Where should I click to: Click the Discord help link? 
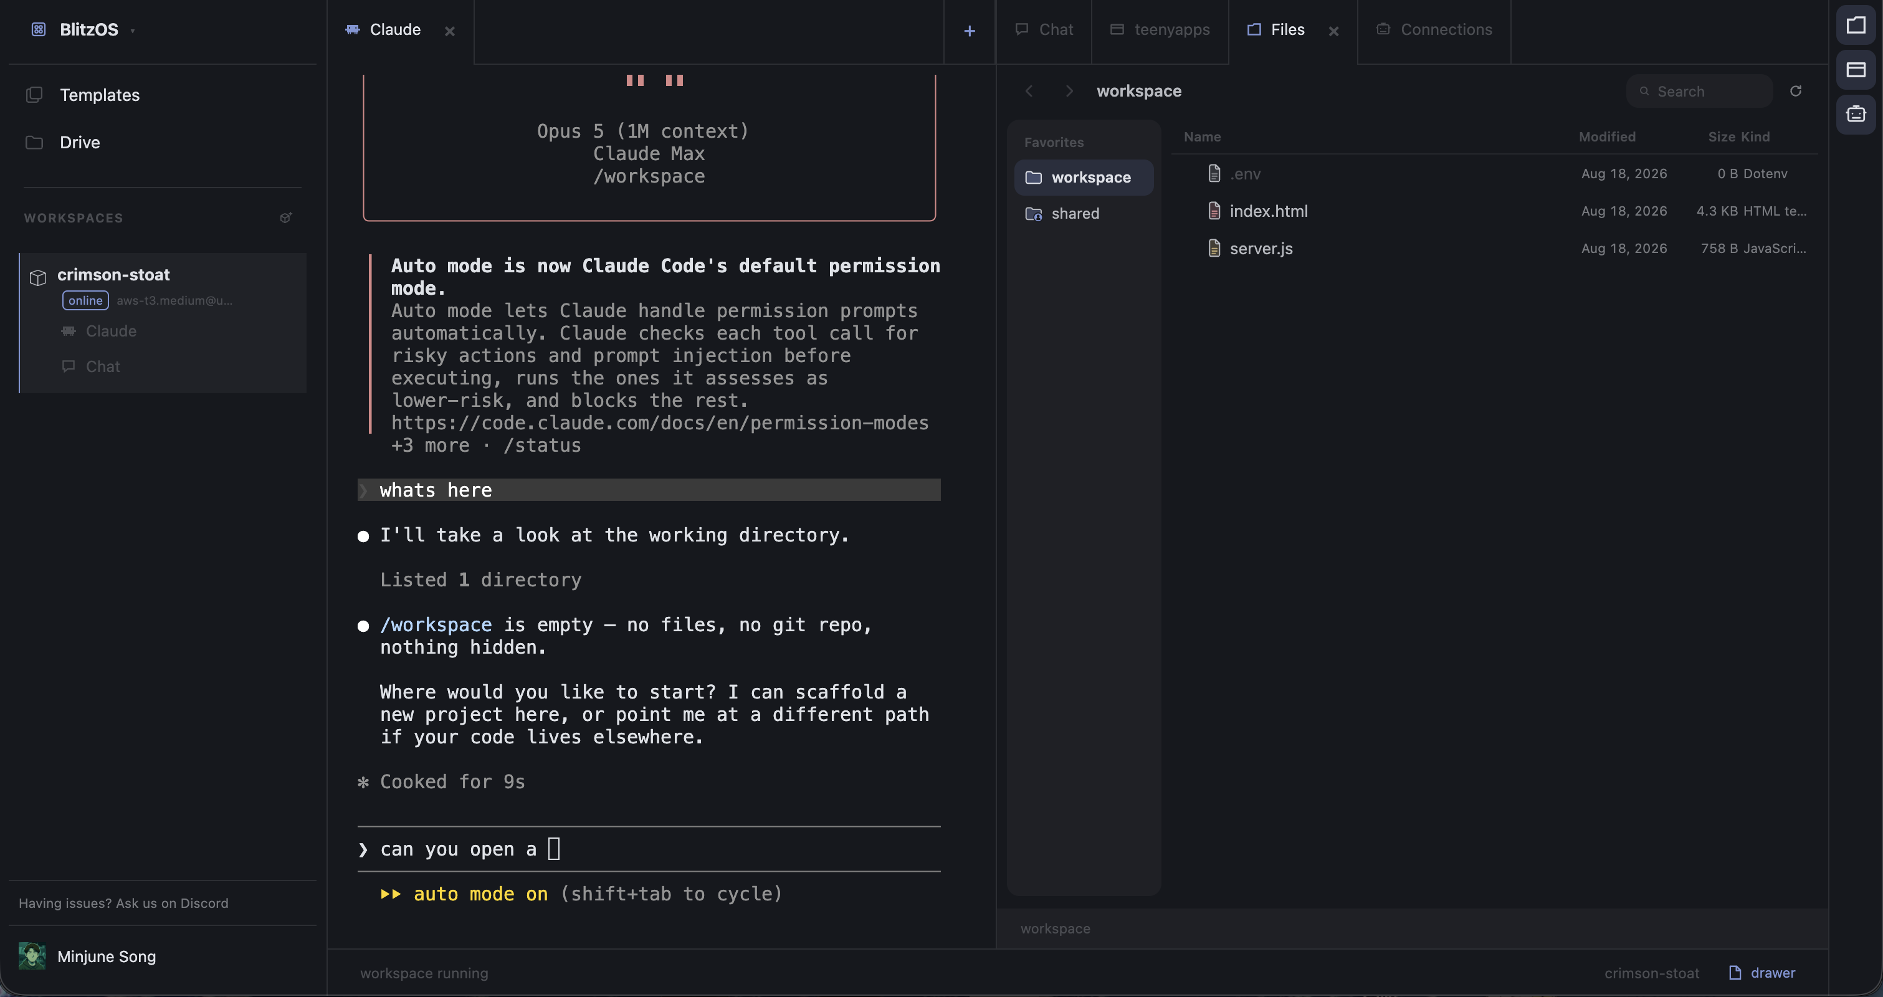pos(123,903)
